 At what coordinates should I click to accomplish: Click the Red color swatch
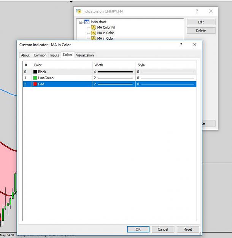pyautogui.click(x=35, y=84)
